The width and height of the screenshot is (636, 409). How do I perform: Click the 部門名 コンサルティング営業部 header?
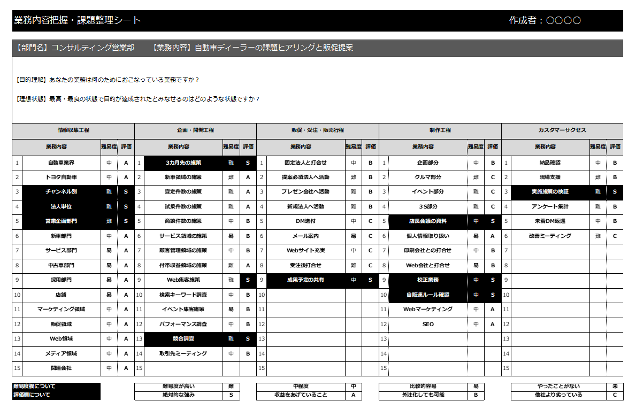pyautogui.click(x=75, y=48)
